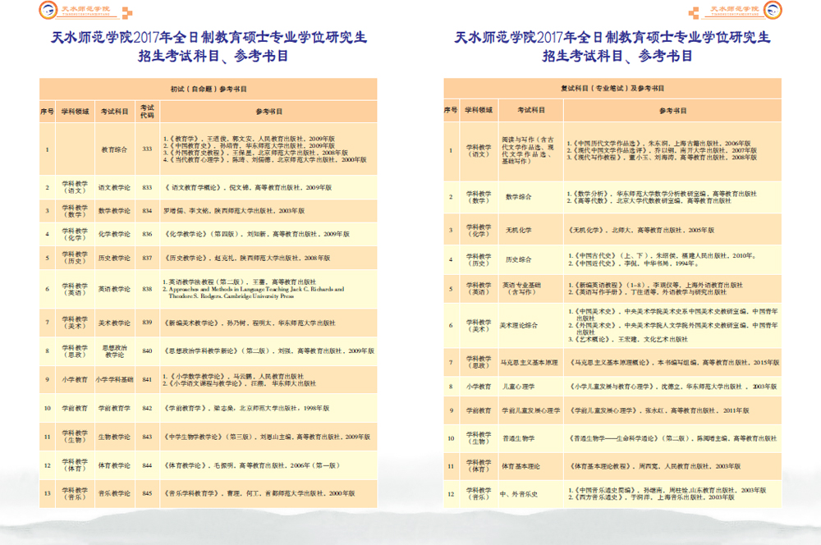Click the 学前儿童发展心理学 subject cell
Screen dimensions: 821x545
coord(530,410)
